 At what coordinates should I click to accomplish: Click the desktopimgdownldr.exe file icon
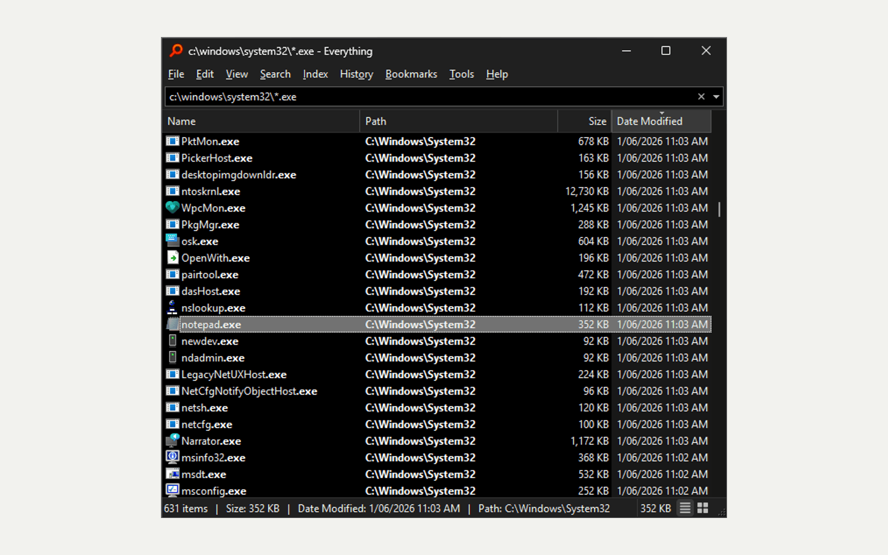(173, 175)
